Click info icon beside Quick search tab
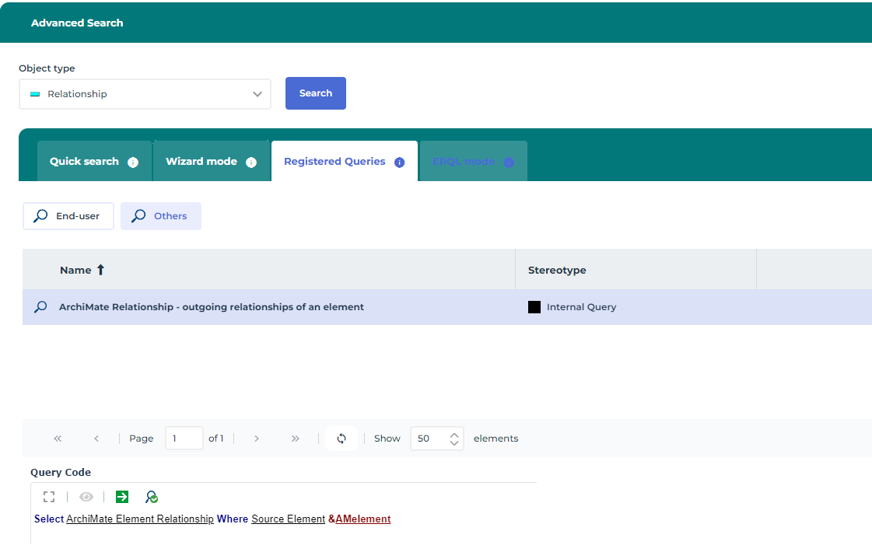This screenshot has width=872, height=559. [133, 162]
